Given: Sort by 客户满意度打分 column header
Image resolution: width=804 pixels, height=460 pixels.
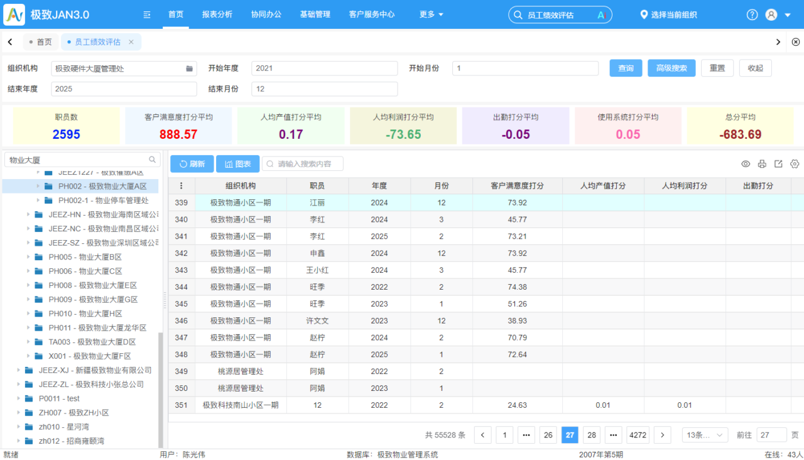Looking at the screenshot, I should (518, 186).
